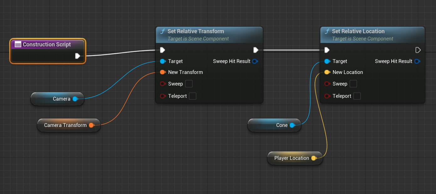Click 'Teleport' label on Set Relative Transform

pyautogui.click(x=178, y=96)
